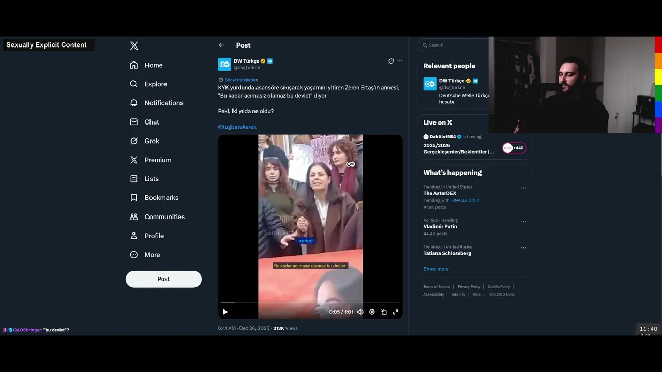This screenshot has width=662, height=372.
Task: Open Accessibility footer link
Action: click(433, 295)
